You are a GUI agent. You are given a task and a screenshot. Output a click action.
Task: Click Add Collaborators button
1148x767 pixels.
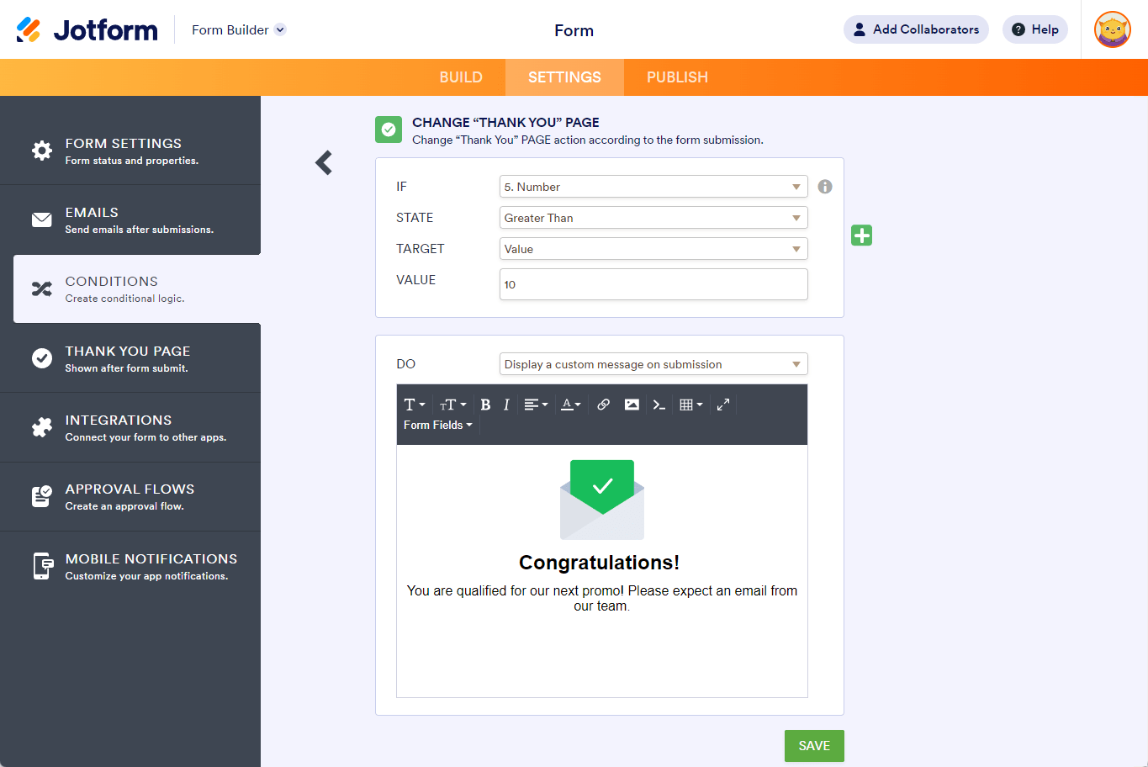916,29
